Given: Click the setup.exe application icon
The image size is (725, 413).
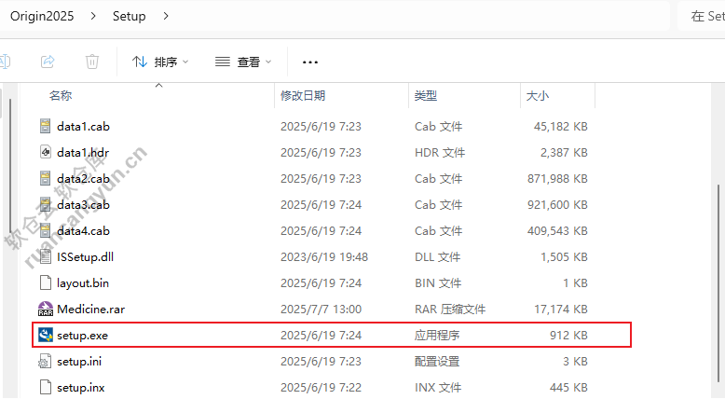Looking at the screenshot, I should click(46, 335).
